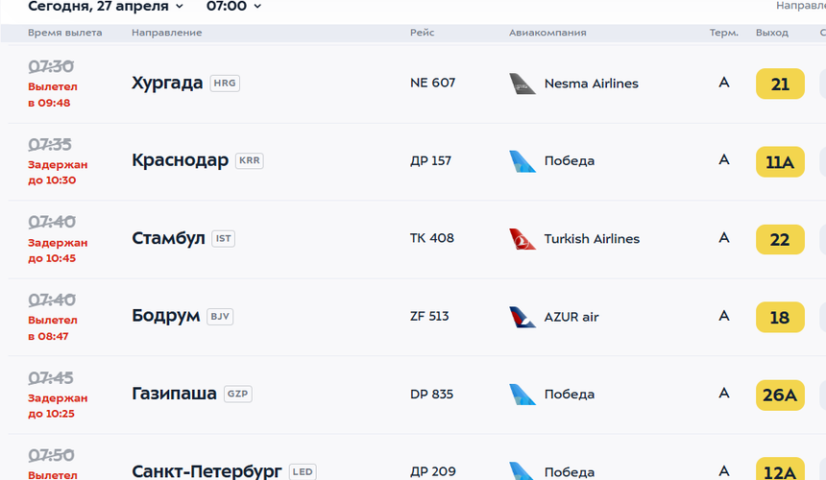826x480 pixels.
Task: Click the Nesma Airlines logo icon
Action: point(522,84)
